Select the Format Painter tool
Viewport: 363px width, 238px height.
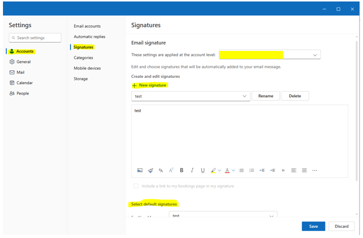click(151, 171)
